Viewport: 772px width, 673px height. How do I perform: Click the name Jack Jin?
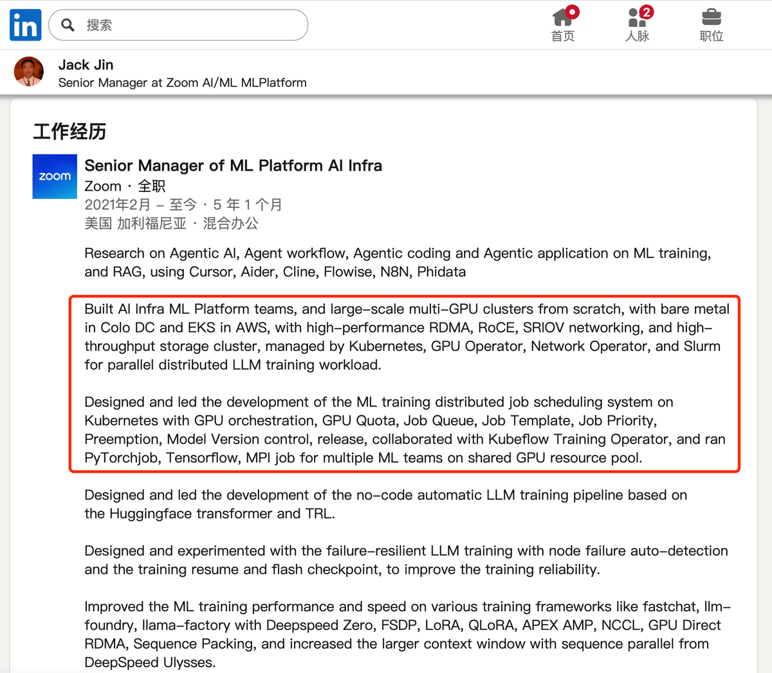(x=86, y=64)
